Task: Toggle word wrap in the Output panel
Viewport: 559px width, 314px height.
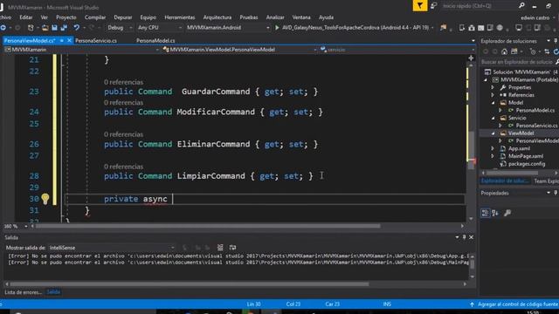Action: (x=232, y=248)
